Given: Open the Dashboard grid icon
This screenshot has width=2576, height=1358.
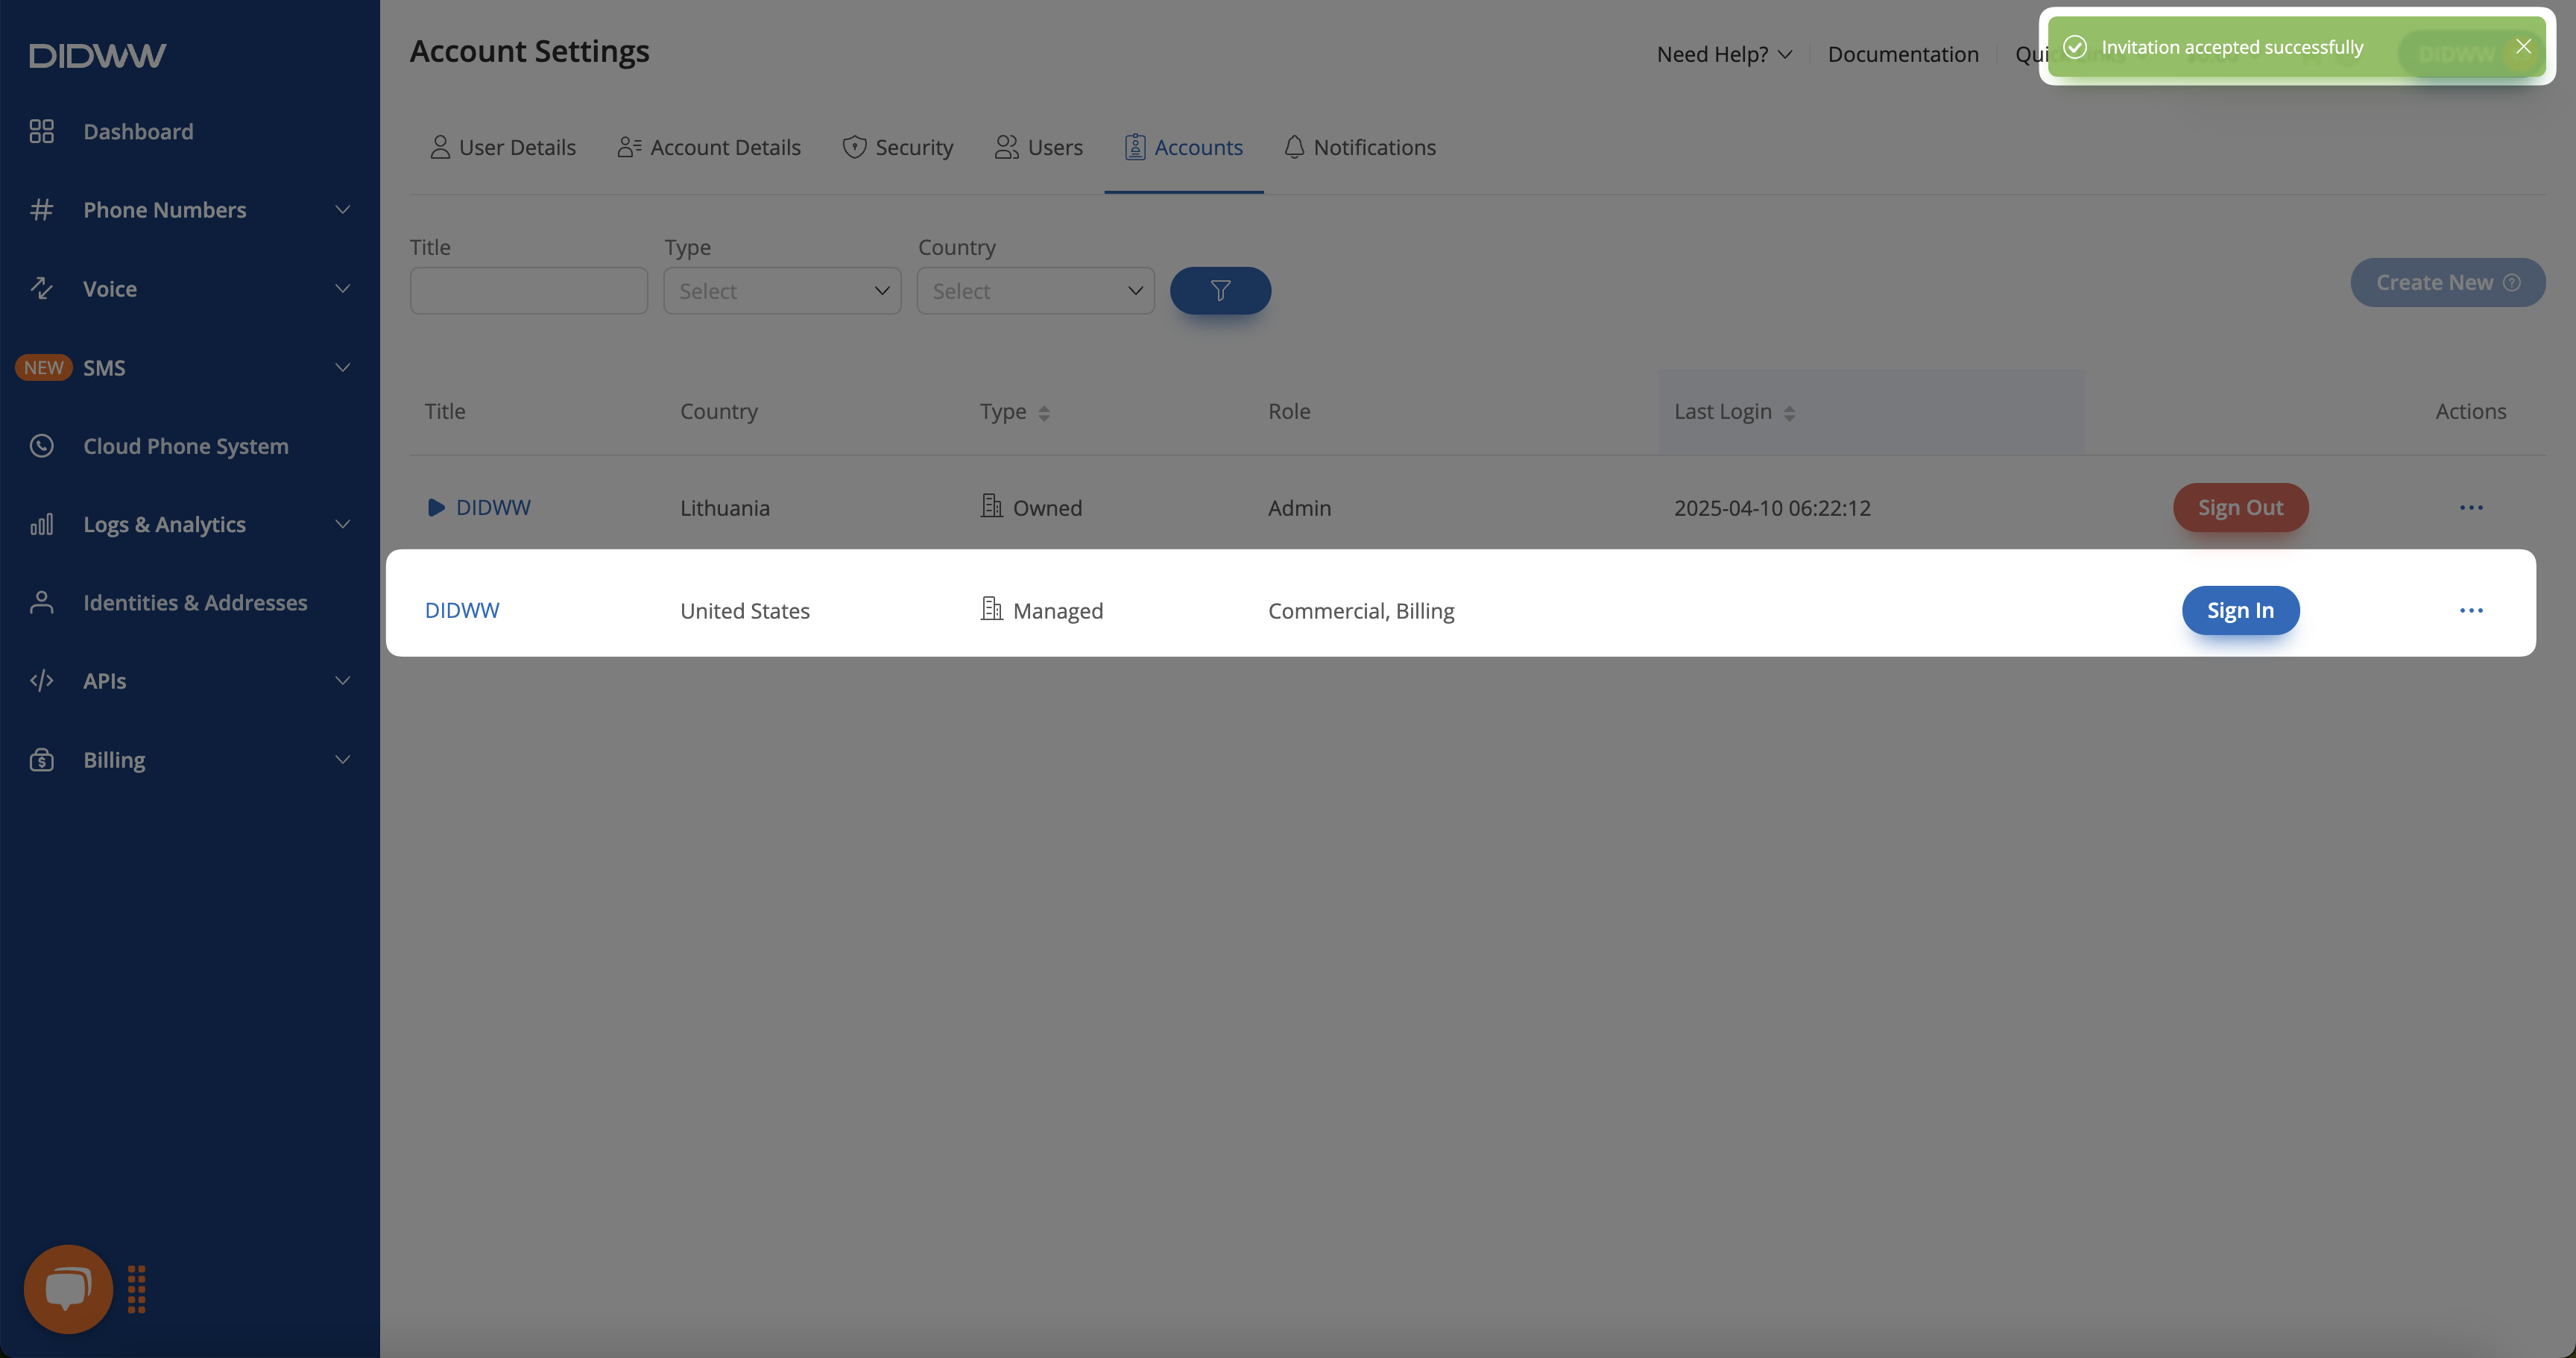Looking at the screenshot, I should (41, 131).
